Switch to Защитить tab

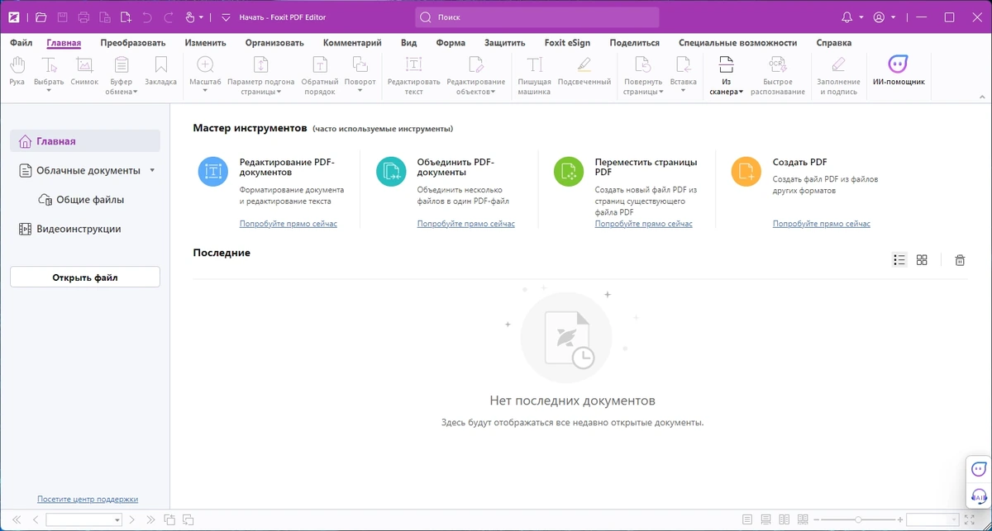pos(504,43)
